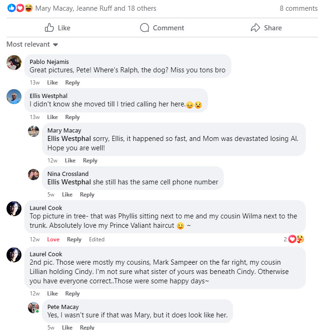Click the thumbs-up Like icon in action bar

[x=50, y=28]
